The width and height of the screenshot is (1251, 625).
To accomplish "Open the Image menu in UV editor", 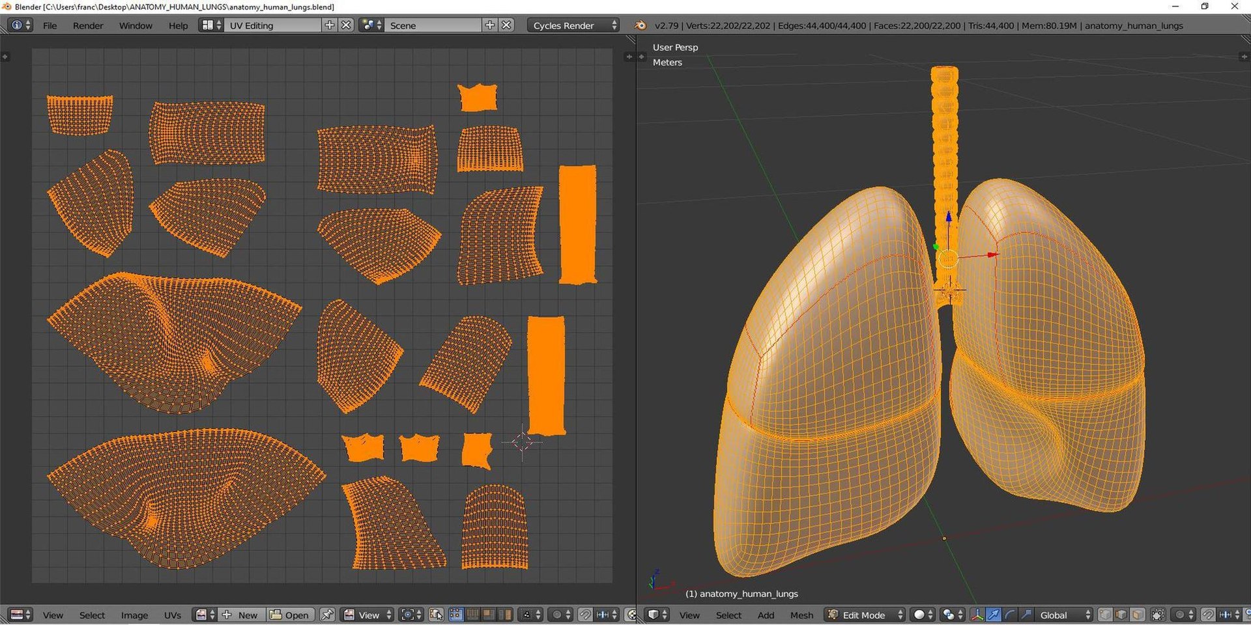I will (x=134, y=615).
